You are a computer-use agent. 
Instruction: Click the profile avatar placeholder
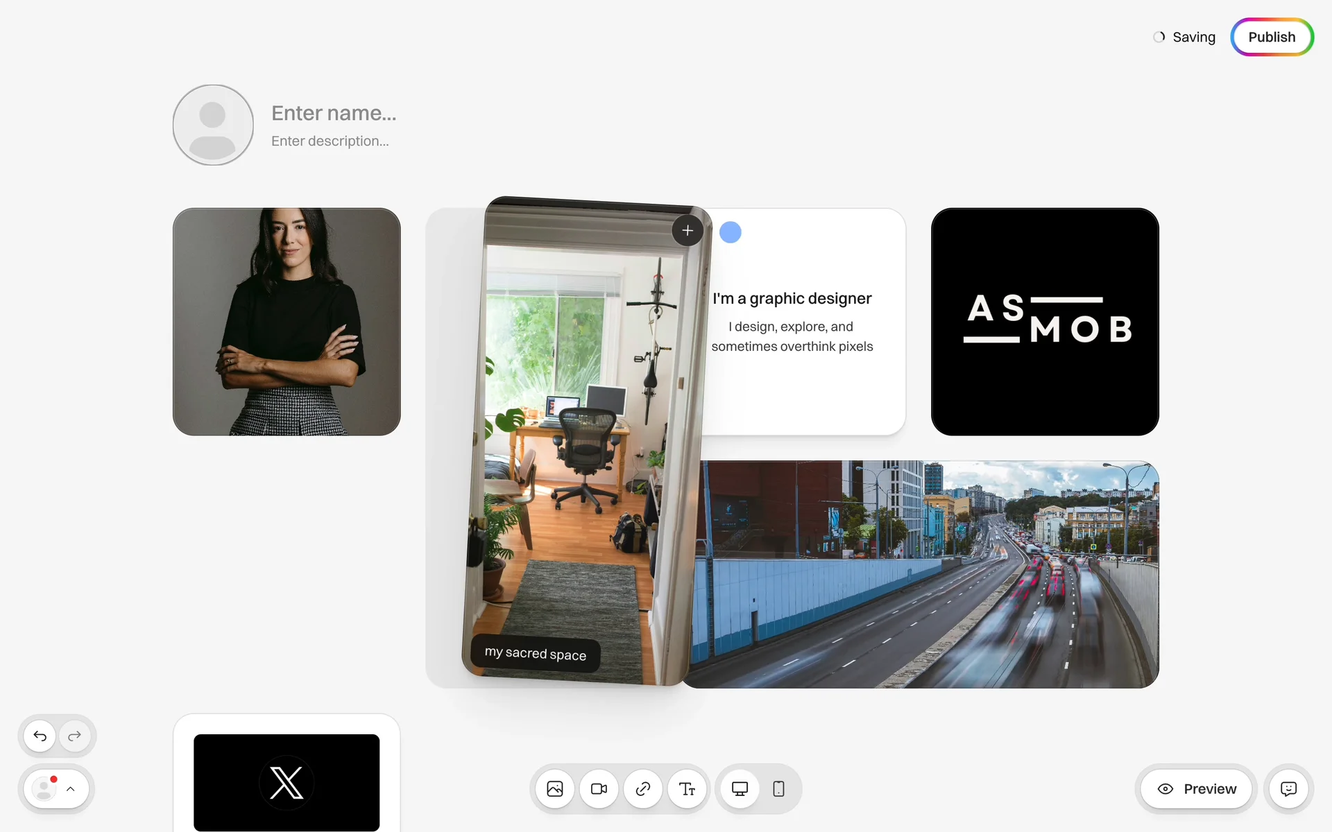(x=213, y=125)
